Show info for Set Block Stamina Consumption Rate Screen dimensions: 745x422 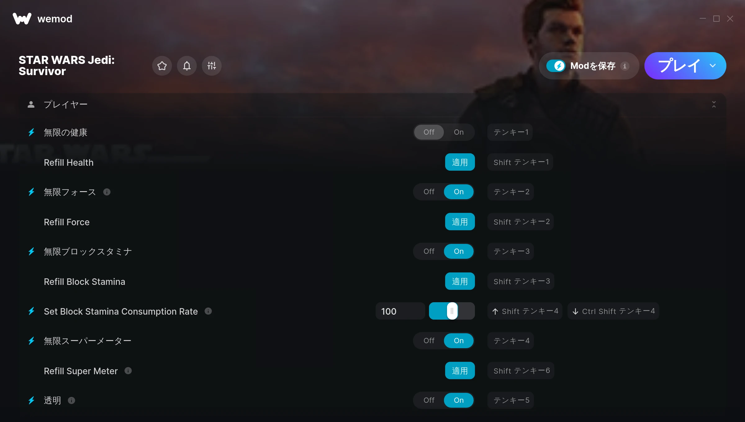208,311
